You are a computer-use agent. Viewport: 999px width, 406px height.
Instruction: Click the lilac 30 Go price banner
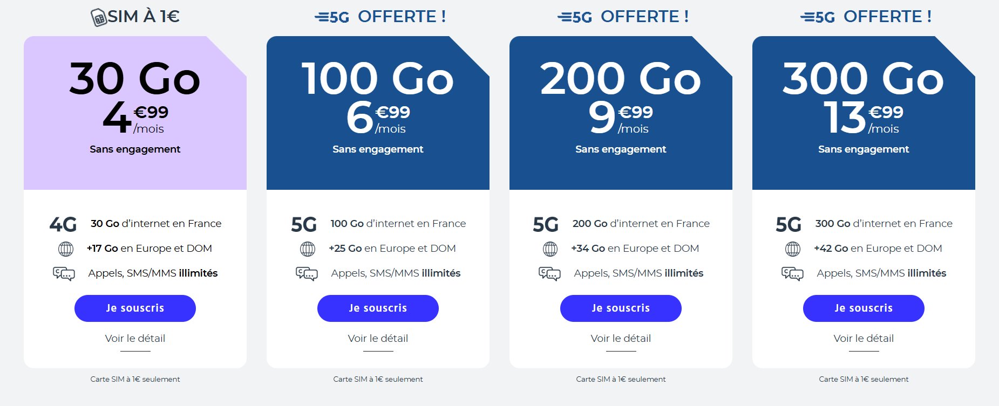(x=135, y=113)
